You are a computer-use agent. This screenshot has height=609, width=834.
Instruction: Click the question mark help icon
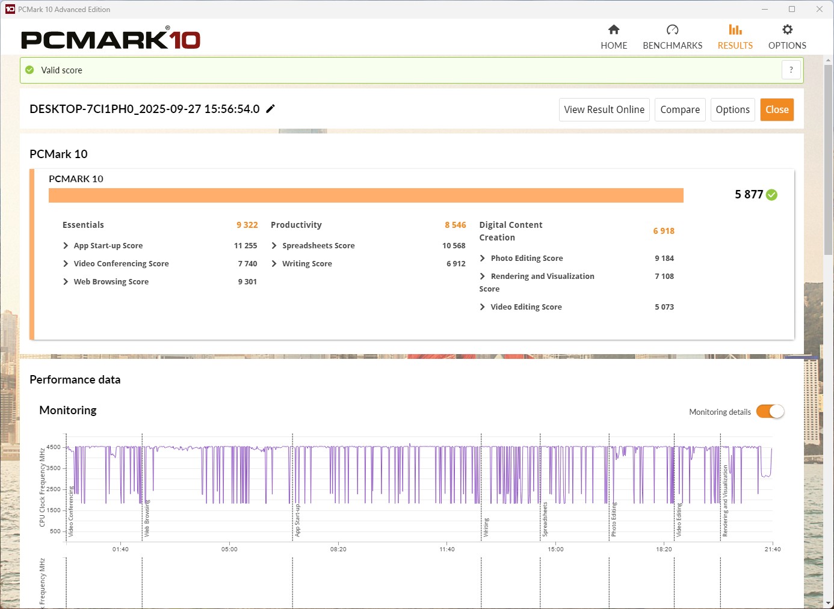(791, 70)
